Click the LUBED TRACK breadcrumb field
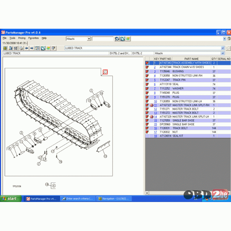The height and width of the screenshot is (231, 231). click(x=56, y=53)
